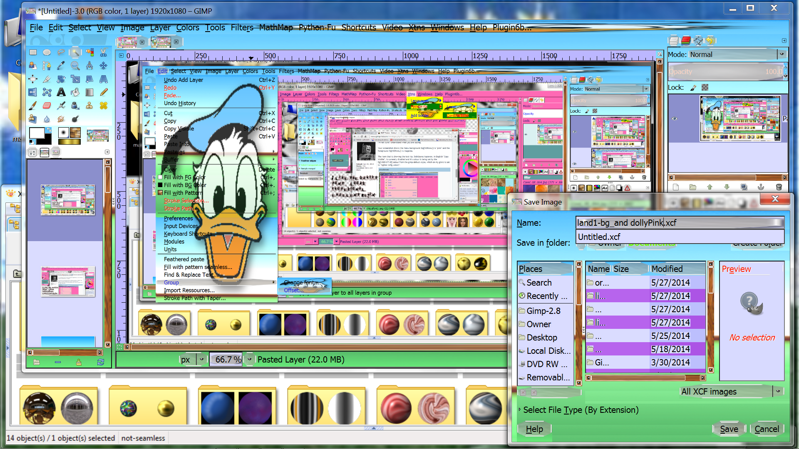The height and width of the screenshot is (449, 799).
Task: Open the File menu
Action: (x=36, y=27)
